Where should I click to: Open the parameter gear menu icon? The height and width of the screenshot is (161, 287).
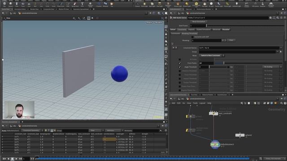point(270,18)
